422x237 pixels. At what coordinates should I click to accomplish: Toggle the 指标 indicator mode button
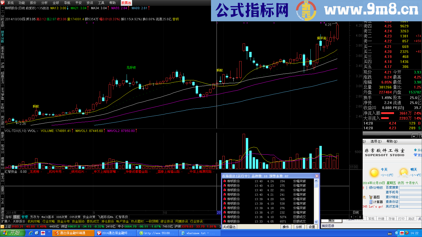9,217
